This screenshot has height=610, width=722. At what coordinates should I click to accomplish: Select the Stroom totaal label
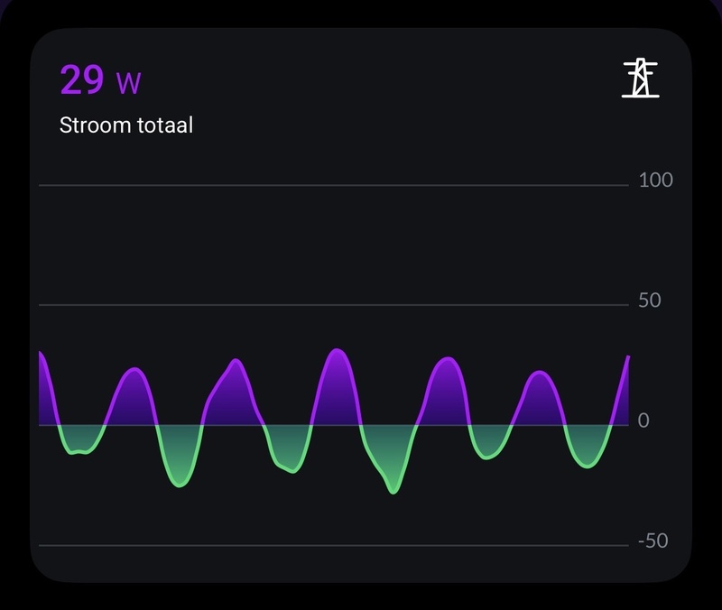(126, 125)
